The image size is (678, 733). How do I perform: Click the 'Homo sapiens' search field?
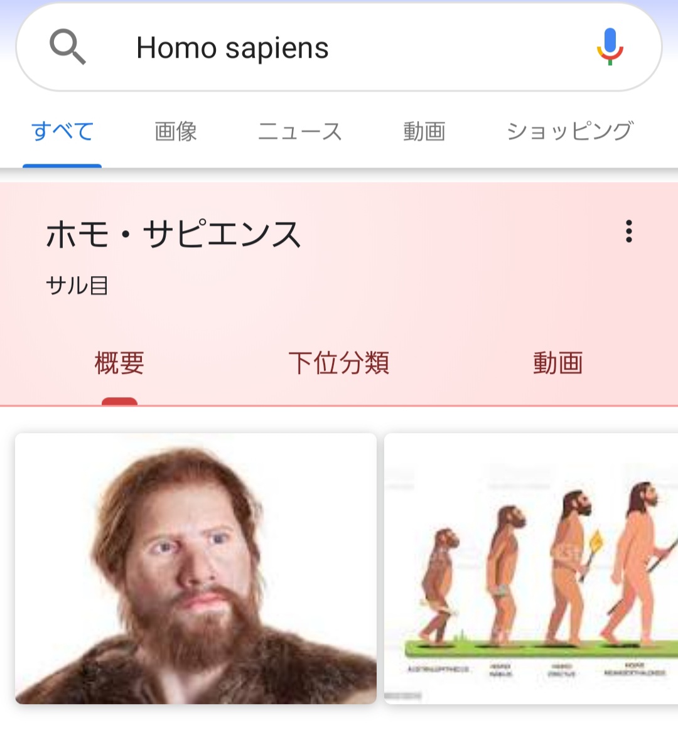(x=338, y=48)
